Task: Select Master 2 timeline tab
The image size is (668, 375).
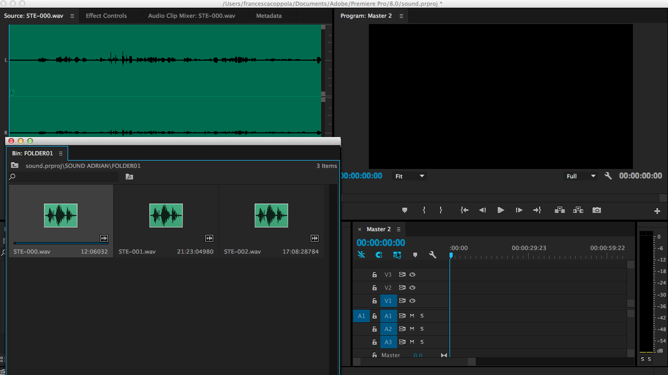Action: (379, 229)
